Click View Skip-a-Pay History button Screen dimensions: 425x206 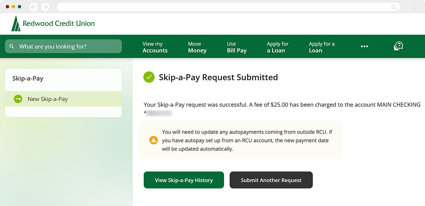coord(184,180)
